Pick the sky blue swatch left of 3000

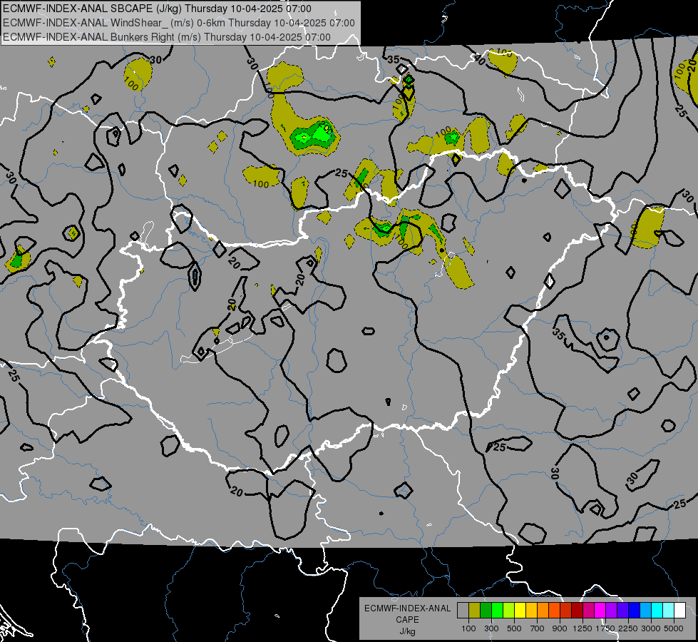tap(646, 610)
